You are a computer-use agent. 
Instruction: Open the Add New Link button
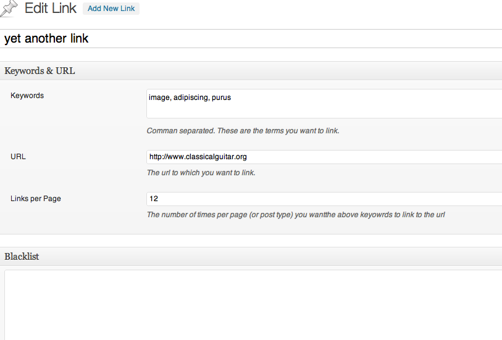coord(111,9)
